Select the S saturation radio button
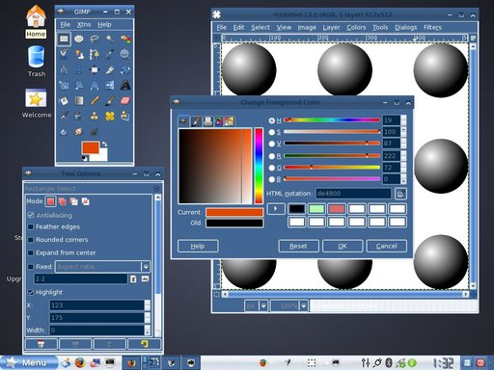This screenshot has height=370, width=494. click(272, 132)
